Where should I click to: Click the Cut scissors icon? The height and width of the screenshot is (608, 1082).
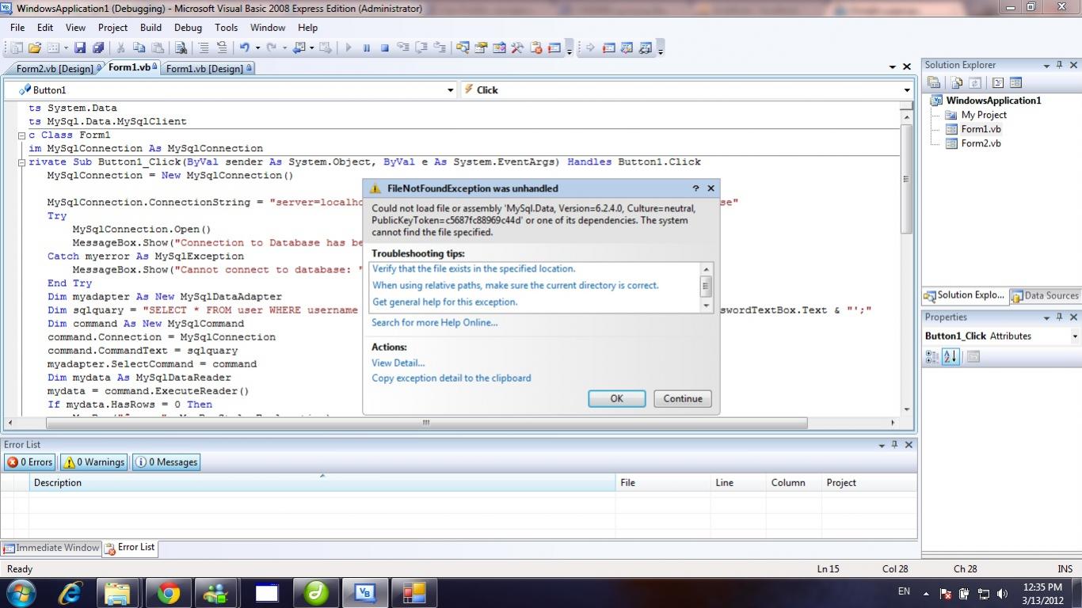coord(122,48)
